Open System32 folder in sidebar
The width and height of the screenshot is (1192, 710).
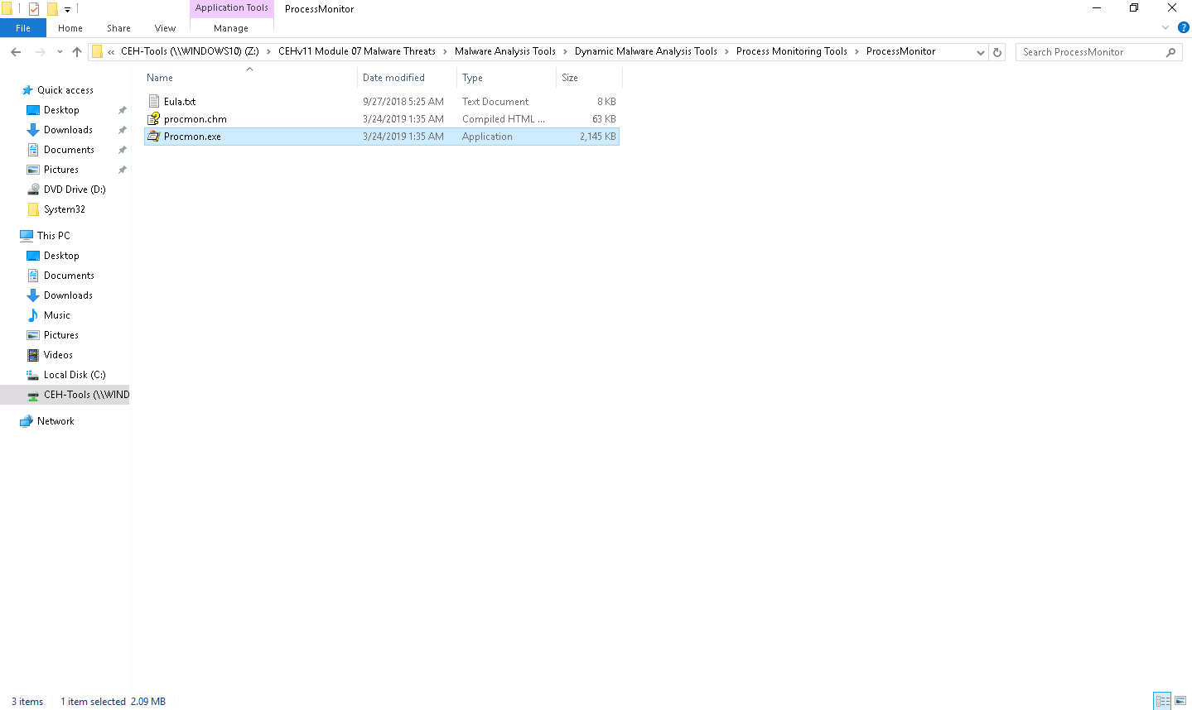(x=65, y=209)
